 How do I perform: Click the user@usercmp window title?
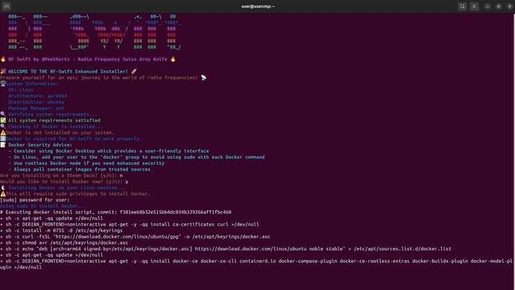coord(258,6)
